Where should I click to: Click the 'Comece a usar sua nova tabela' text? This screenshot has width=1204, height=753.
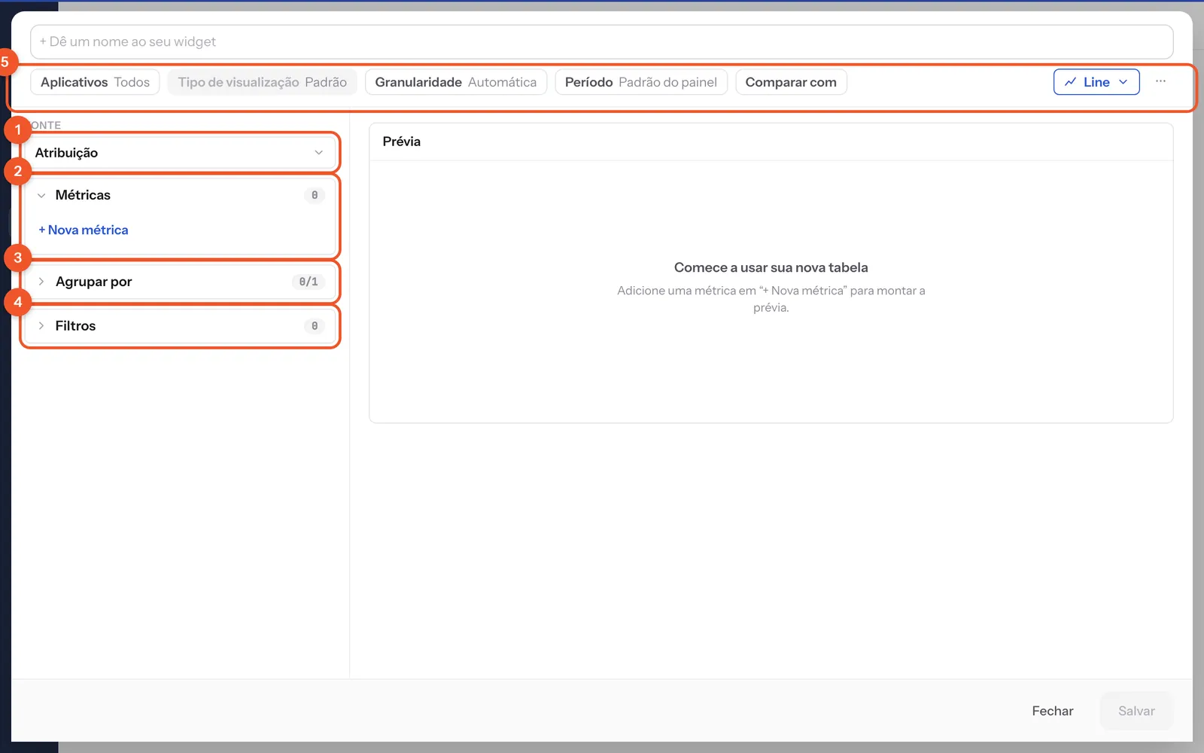(x=771, y=267)
